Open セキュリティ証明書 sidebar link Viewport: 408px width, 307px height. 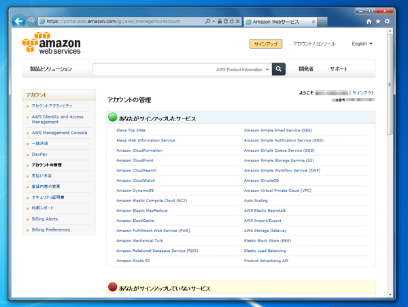point(48,197)
